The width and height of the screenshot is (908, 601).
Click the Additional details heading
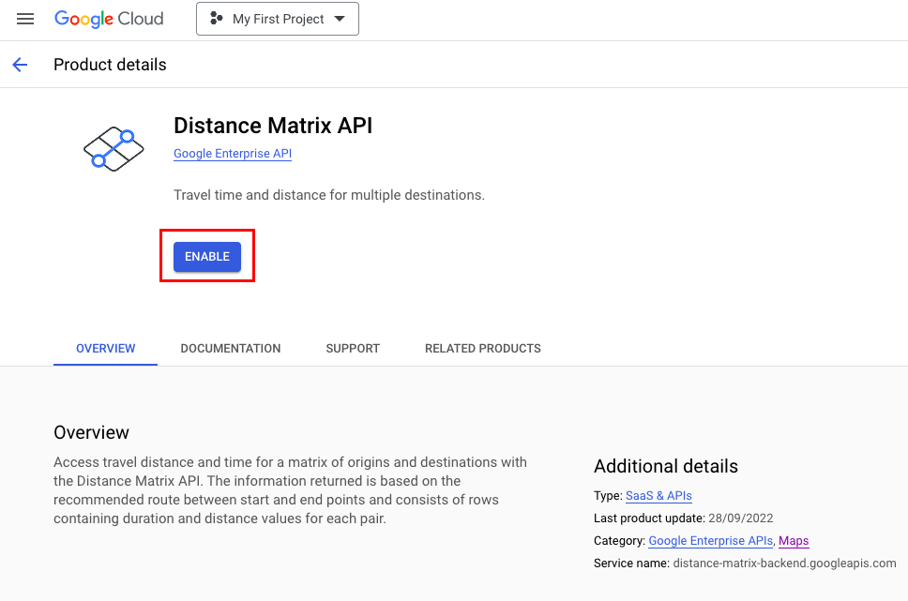tap(666, 466)
